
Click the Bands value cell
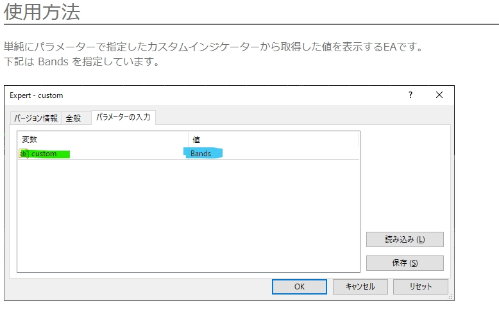pyautogui.click(x=202, y=154)
